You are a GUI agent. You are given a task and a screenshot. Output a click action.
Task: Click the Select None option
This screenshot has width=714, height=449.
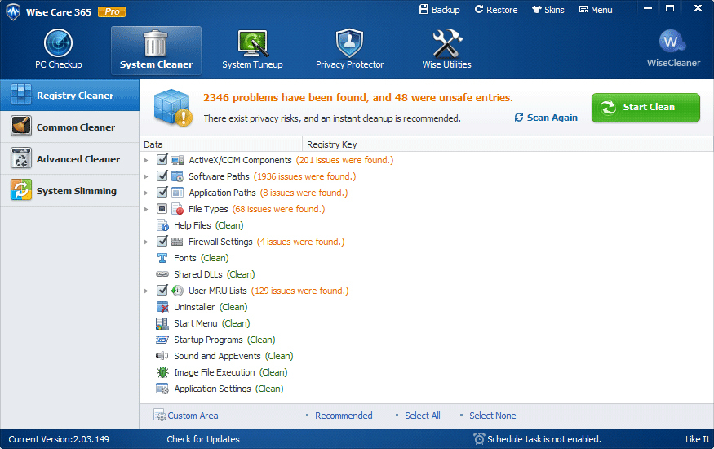coord(492,416)
